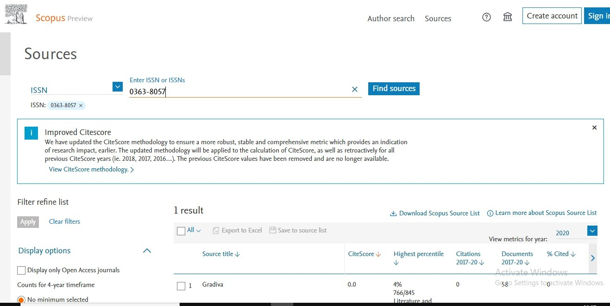
Task: Click the Find sources button
Action: [394, 88]
